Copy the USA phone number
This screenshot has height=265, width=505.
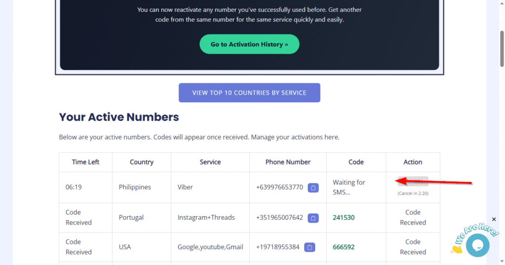click(309, 247)
